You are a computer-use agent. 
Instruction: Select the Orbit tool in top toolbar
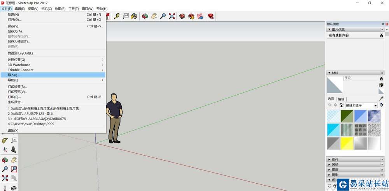(x=145, y=16)
